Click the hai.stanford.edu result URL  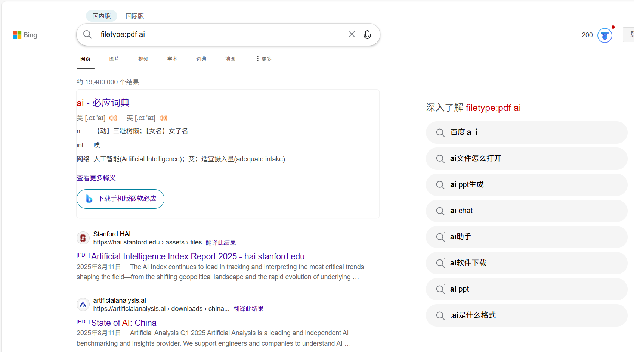(148, 242)
